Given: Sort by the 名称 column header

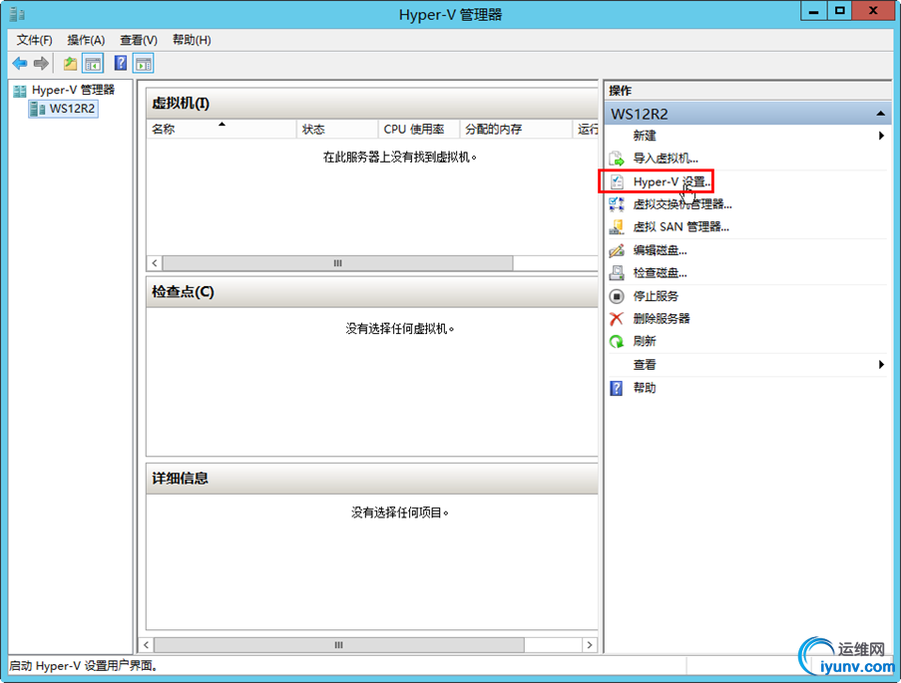Looking at the screenshot, I should [x=222, y=130].
